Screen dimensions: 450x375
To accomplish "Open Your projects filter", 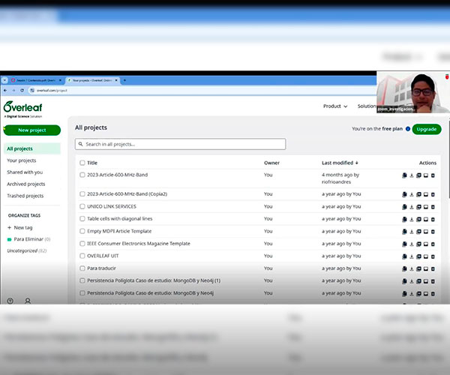I will (x=22, y=160).
